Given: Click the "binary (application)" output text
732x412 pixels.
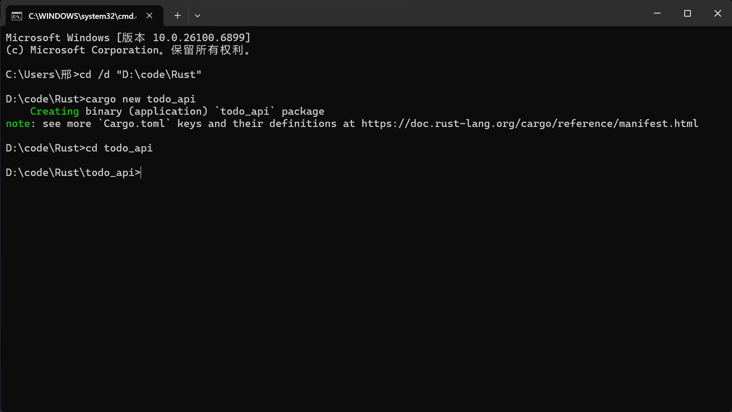Looking at the screenshot, I should point(146,112).
